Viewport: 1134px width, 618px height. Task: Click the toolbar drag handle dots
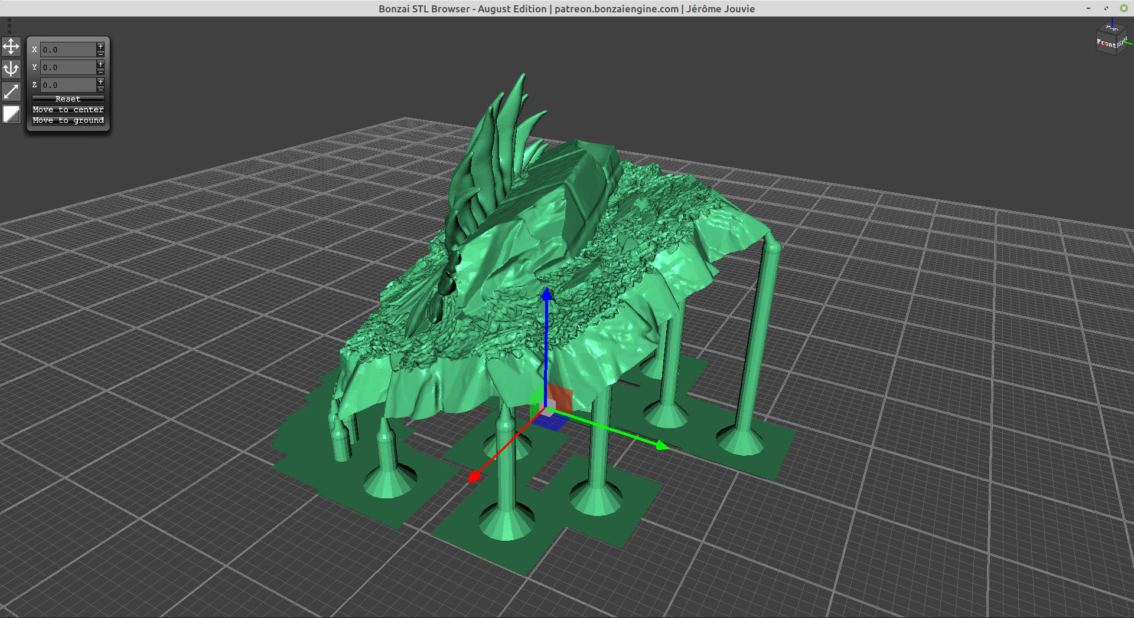9,26
